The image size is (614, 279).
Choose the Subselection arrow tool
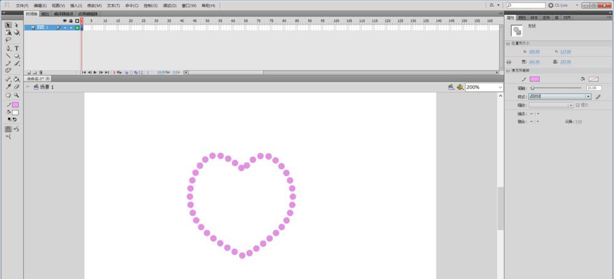[x=17, y=25]
